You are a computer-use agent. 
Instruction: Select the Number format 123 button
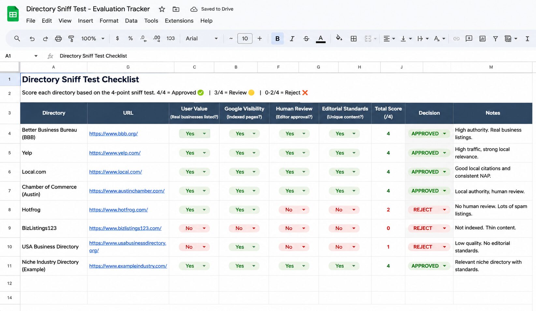[x=170, y=38]
